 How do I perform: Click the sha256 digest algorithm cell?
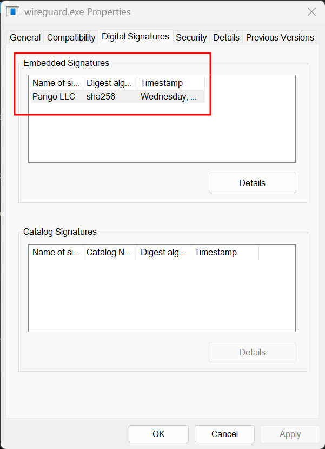pos(101,97)
